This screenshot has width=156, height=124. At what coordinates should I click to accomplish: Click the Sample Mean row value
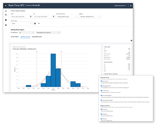click(128, 54)
